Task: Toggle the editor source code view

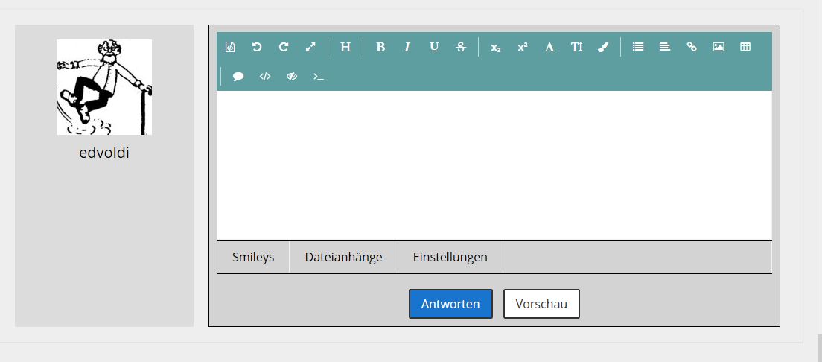Action: [230, 47]
